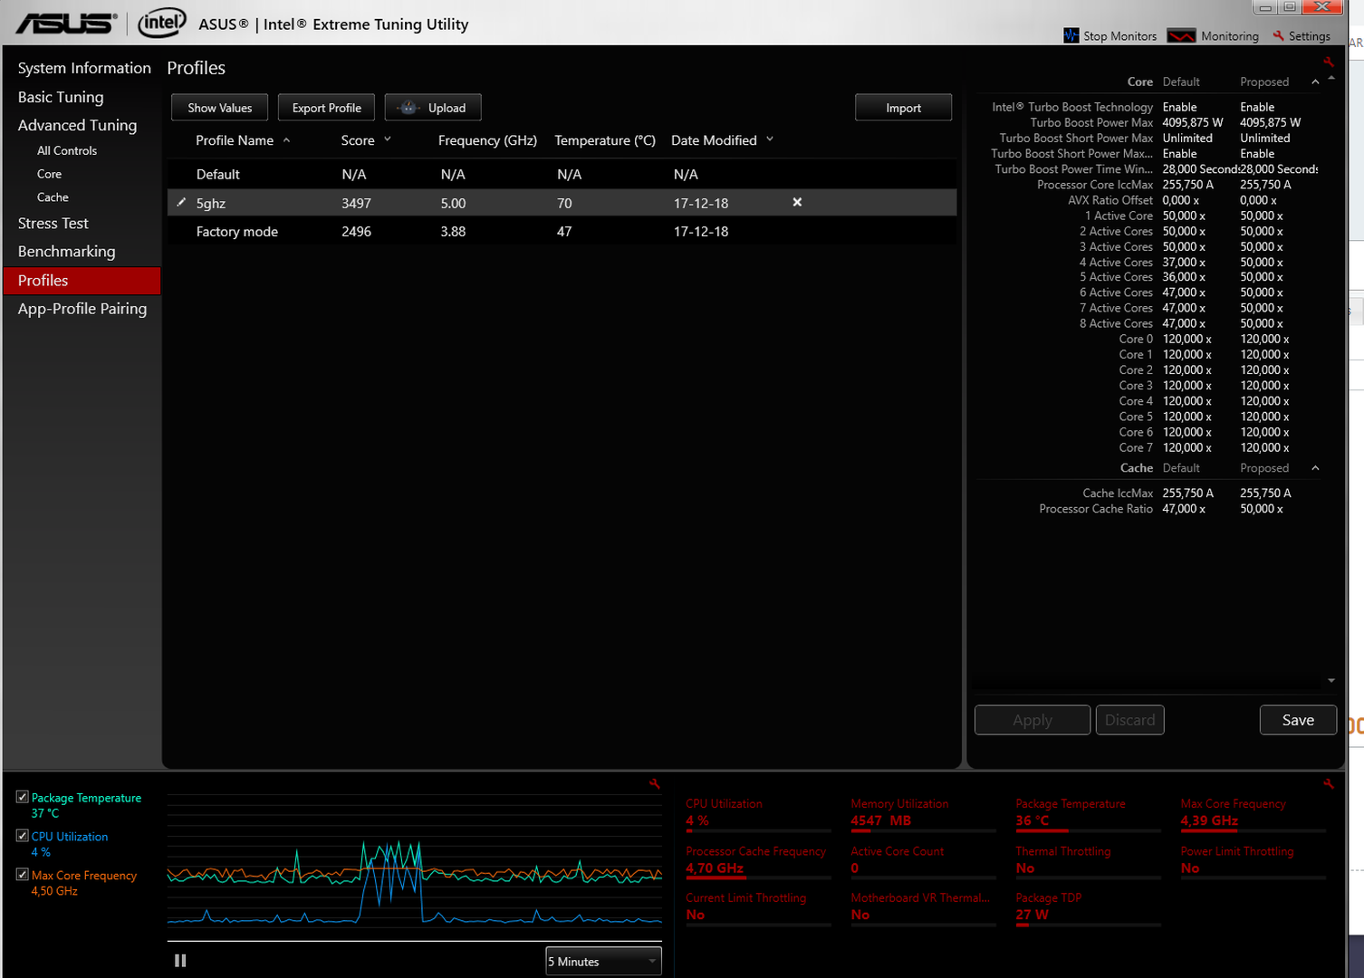This screenshot has width=1364, height=978.
Task: Click the Apply button
Action: pyautogui.click(x=1033, y=720)
